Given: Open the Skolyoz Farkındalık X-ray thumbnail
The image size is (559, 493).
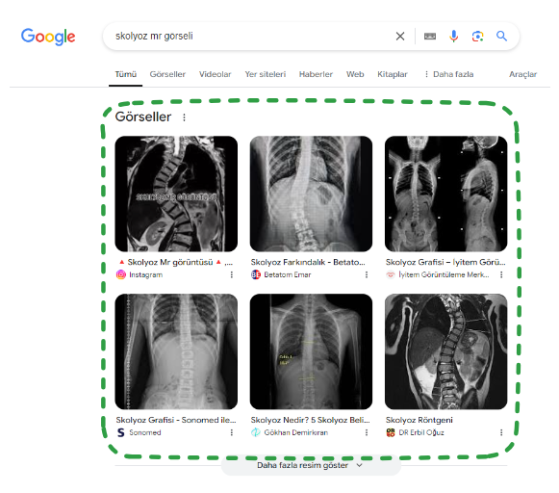Looking at the screenshot, I should (x=311, y=194).
